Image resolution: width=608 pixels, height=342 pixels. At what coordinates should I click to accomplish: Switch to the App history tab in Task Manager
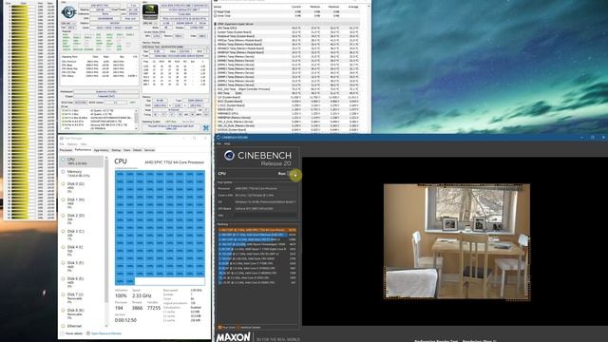click(x=102, y=150)
